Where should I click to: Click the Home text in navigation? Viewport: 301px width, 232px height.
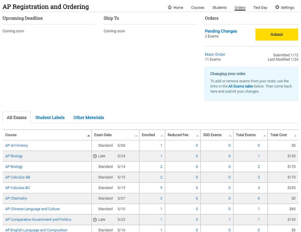coord(178,7)
